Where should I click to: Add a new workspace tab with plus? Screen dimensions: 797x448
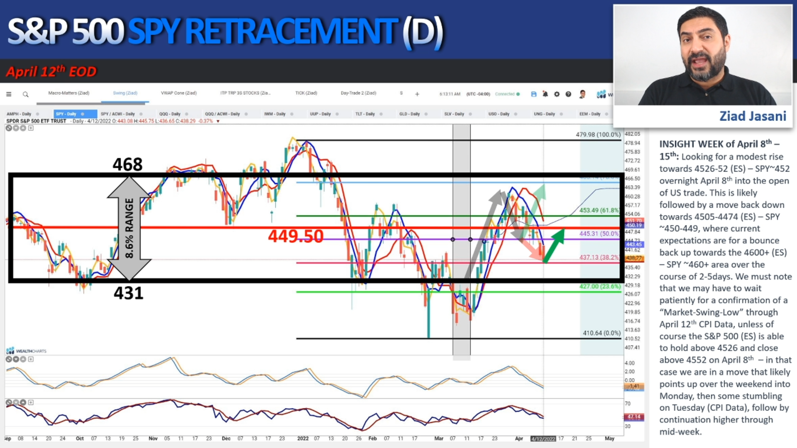(x=417, y=94)
